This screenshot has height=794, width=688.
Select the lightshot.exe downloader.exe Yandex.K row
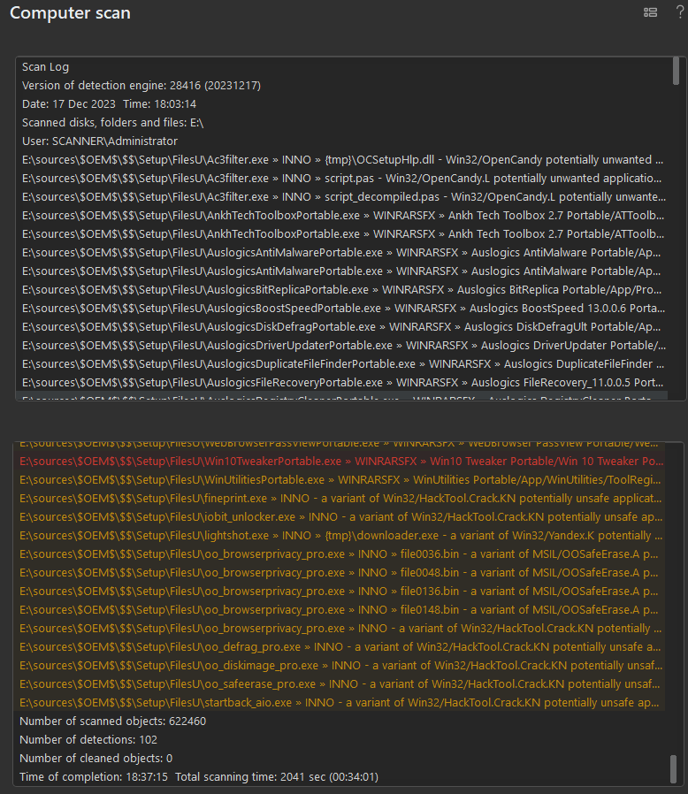click(x=340, y=536)
